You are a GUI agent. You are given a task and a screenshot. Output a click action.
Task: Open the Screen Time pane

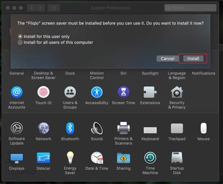pos(123,92)
